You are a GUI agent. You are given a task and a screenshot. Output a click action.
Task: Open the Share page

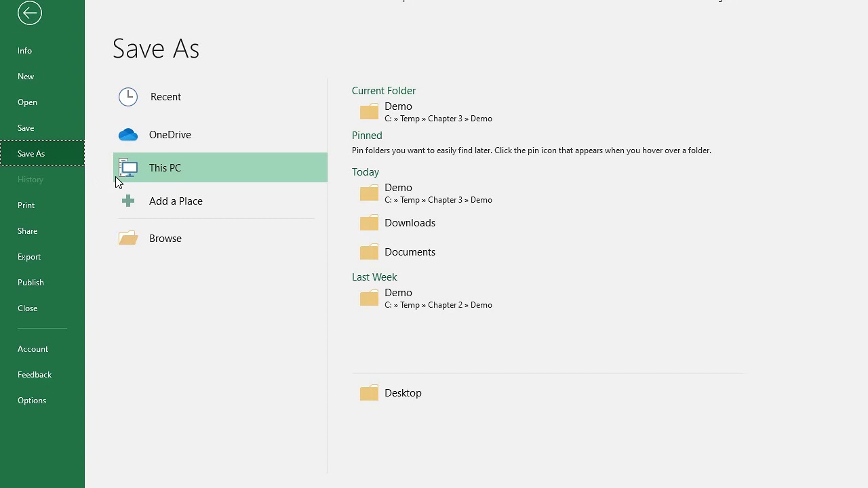[x=42, y=231]
